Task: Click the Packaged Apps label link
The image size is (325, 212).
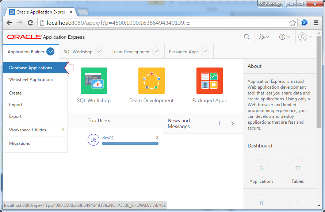Action: 209,101
